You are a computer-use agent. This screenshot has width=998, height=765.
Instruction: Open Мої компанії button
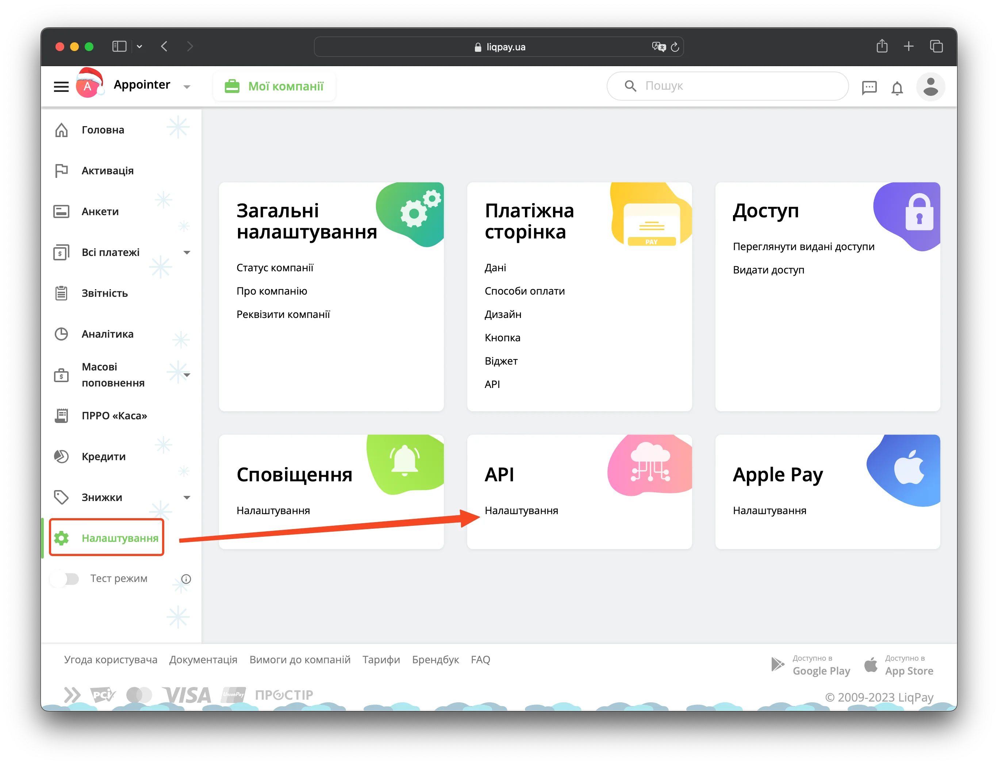click(275, 86)
